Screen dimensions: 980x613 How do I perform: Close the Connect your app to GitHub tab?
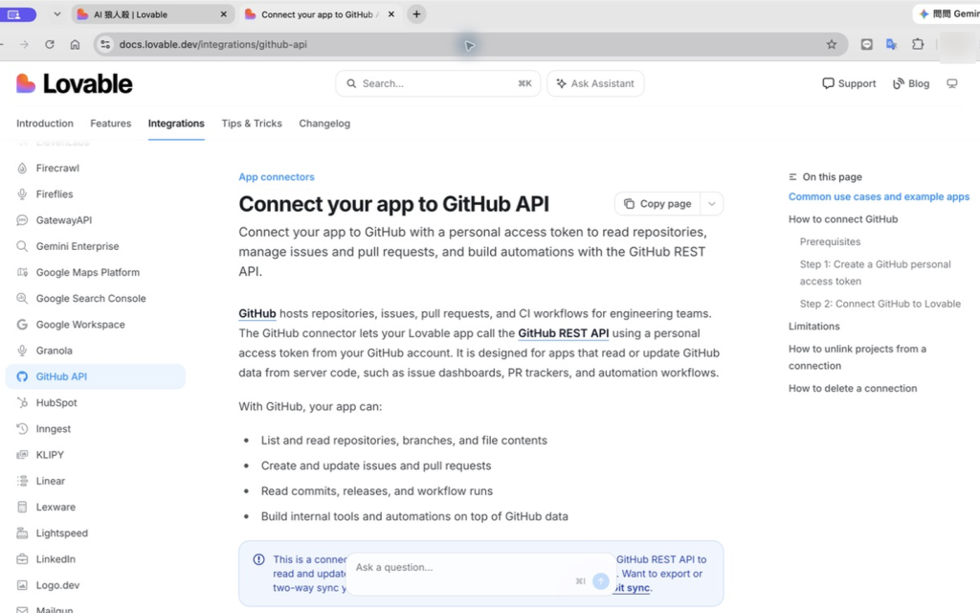[x=391, y=13]
